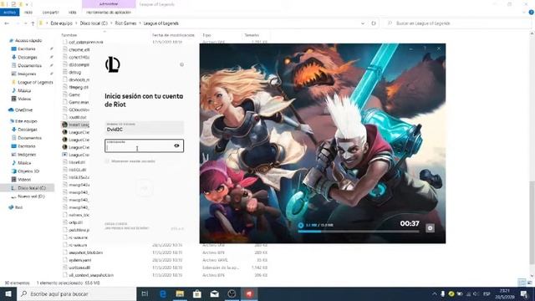Expand the address bar history dropdown
This screenshot has height=301, width=535.
tap(363, 23)
